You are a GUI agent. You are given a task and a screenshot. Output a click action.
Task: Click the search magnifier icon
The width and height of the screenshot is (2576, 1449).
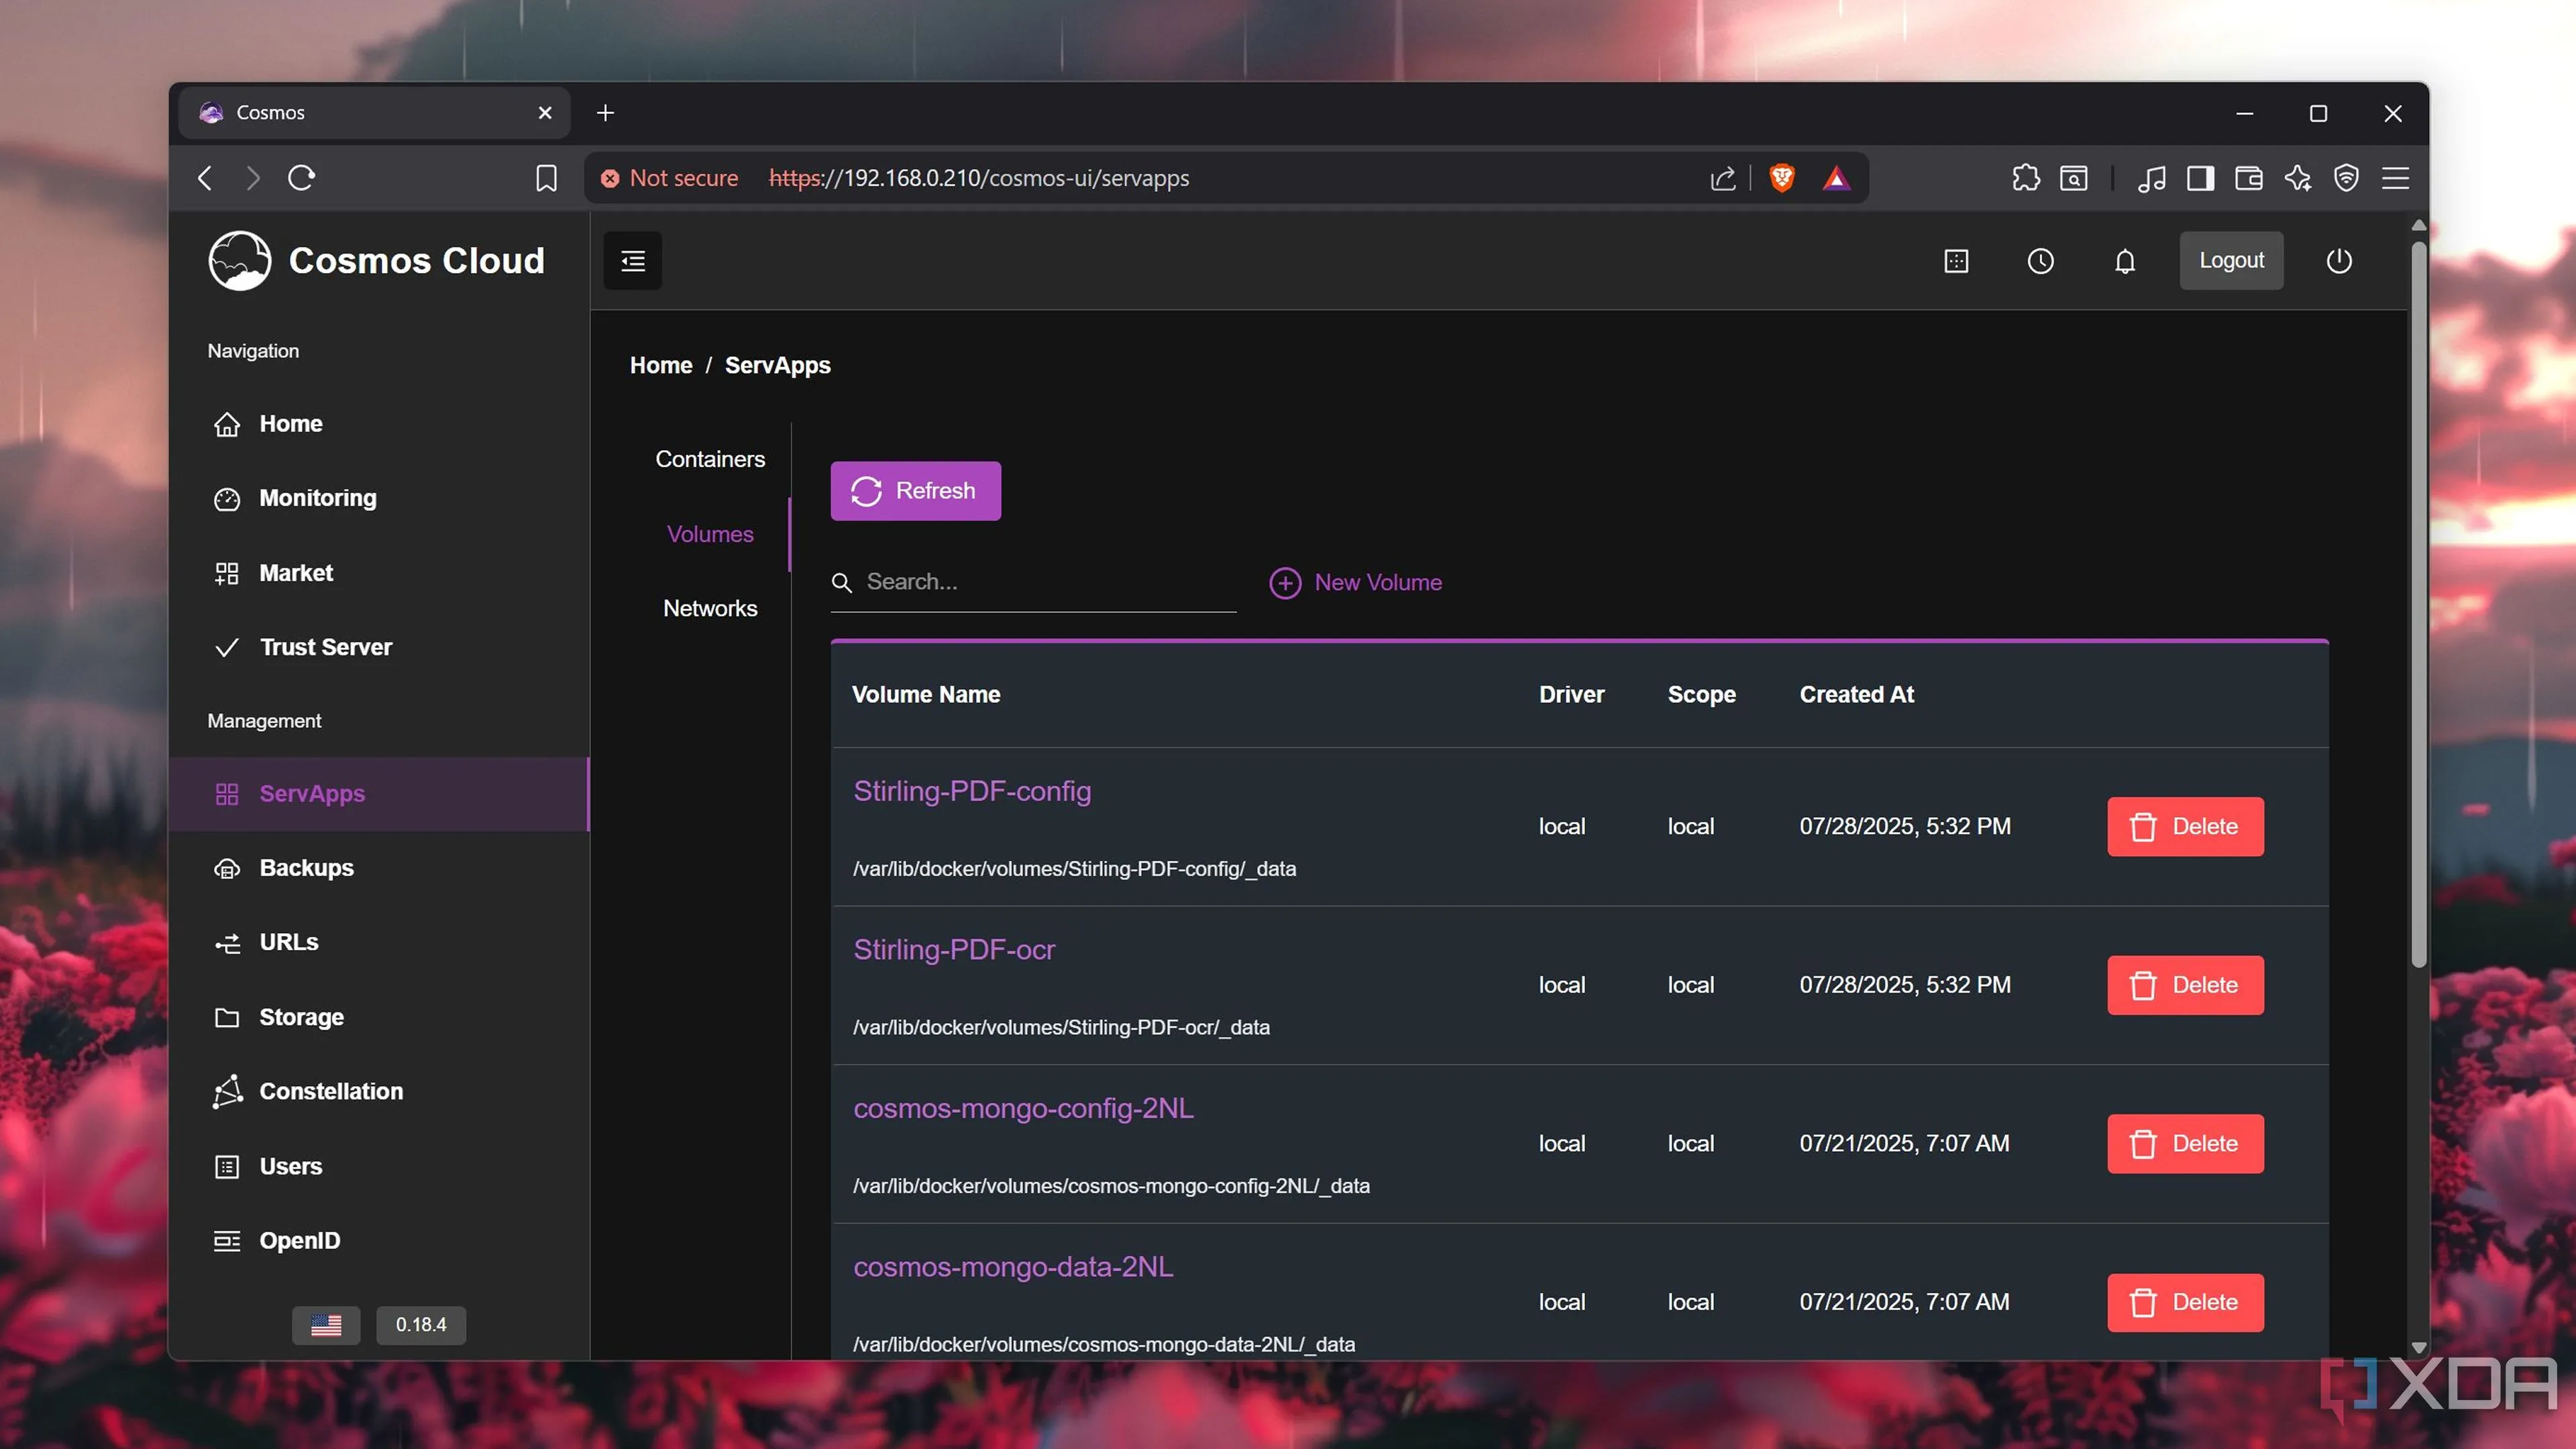(842, 583)
